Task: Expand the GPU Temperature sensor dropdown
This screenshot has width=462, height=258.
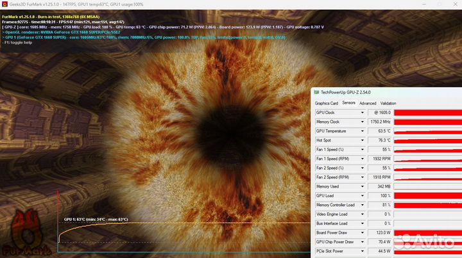Action: point(363,131)
